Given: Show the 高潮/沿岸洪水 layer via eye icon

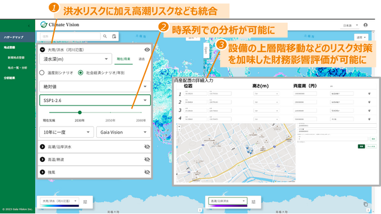Looking at the screenshot, I should pos(147,147).
